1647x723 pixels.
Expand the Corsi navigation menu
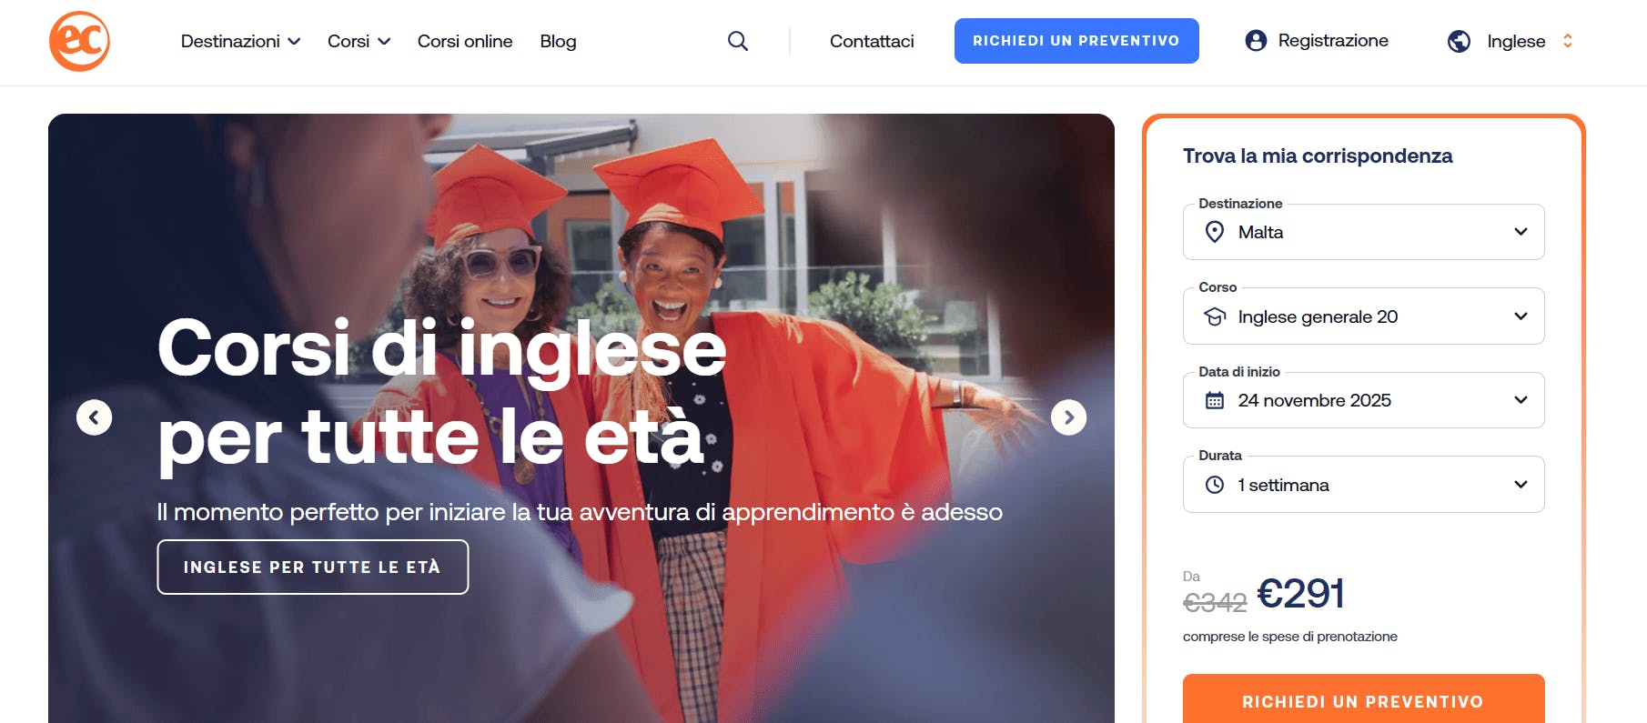click(x=359, y=41)
